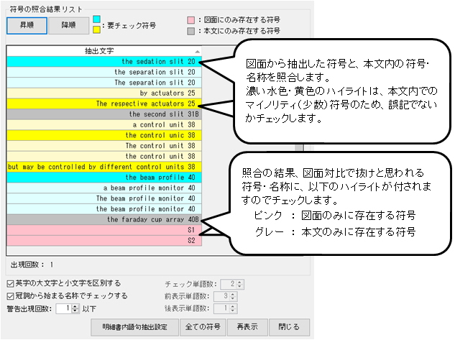Click the 前表示単語数 spinner field
455x340 pixels.
pos(226,296)
